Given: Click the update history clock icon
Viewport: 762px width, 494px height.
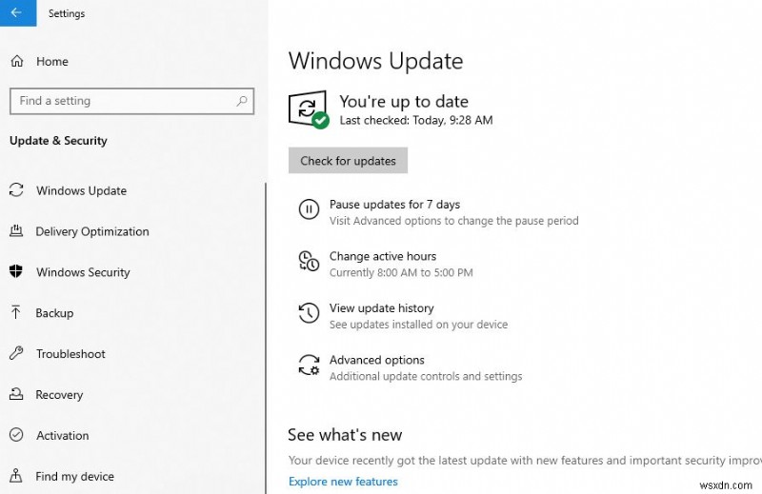Looking at the screenshot, I should point(309,313).
